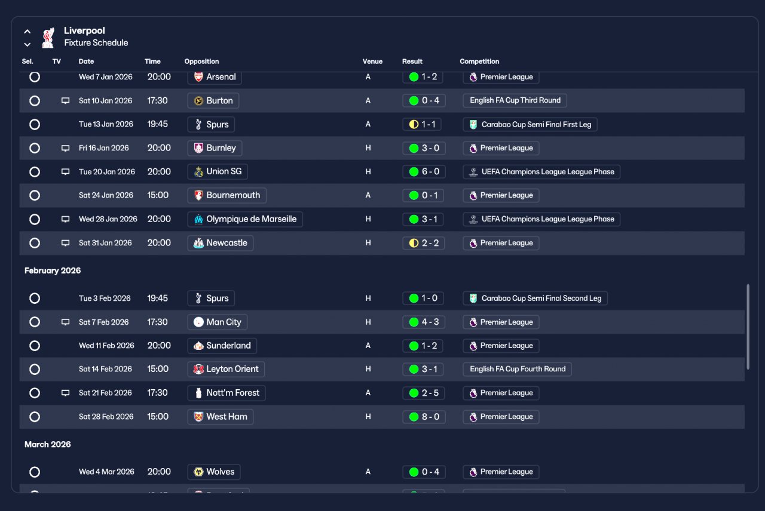Click the fixture list vertical scrollbar

tap(748, 327)
